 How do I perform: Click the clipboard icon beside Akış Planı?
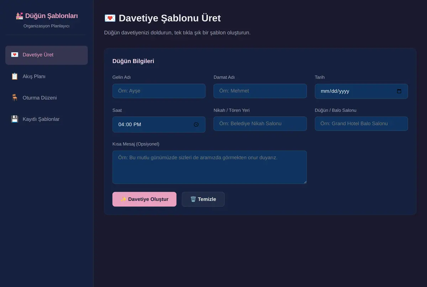tap(15, 76)
